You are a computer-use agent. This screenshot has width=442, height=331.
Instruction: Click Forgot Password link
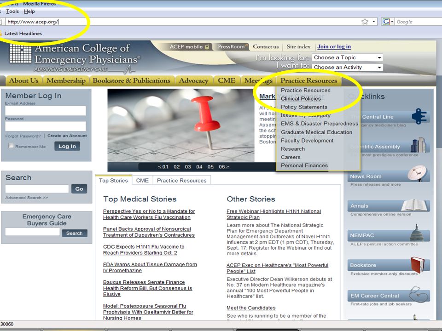(x=23, y=136)
